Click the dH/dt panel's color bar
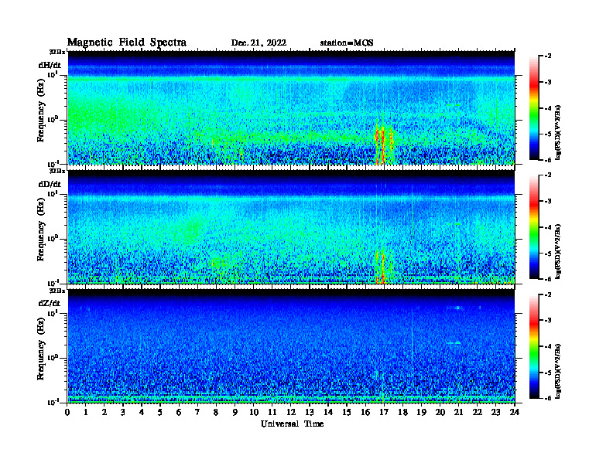The width and height of the screenshot is (613, 473). (x=534, y=107)
